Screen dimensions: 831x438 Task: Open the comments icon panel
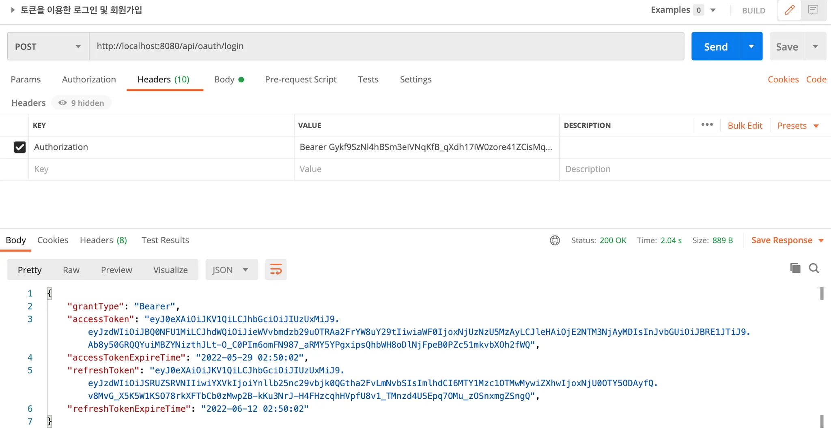813,10
